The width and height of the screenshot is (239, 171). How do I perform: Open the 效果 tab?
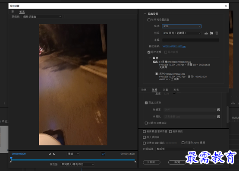coord(144,90)
